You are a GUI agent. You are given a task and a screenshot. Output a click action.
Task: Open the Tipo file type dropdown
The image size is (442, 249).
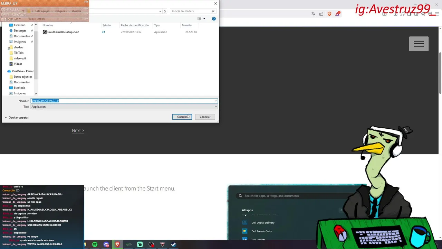124,107
